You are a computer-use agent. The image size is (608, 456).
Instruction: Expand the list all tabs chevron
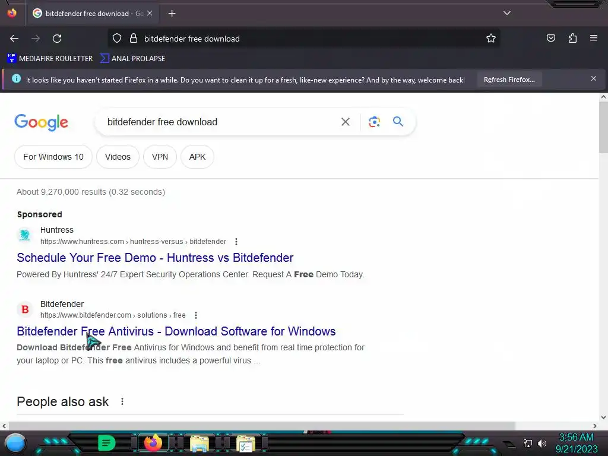[507, 13]
